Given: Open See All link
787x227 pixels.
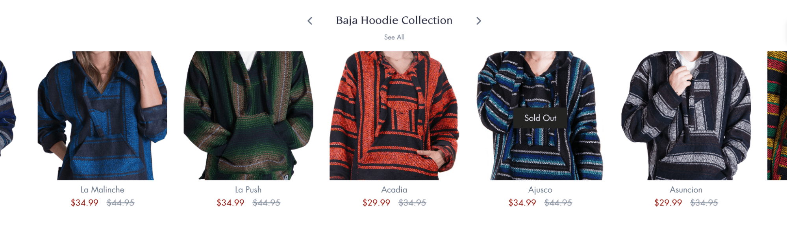Looking at the screenshot, I should coord(394,37).
